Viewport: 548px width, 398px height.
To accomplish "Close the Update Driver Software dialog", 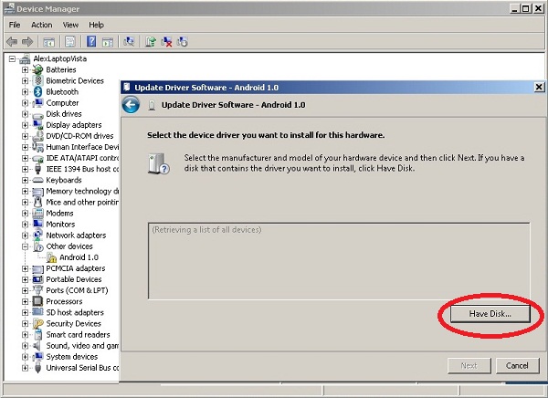I will pos(539,87).
